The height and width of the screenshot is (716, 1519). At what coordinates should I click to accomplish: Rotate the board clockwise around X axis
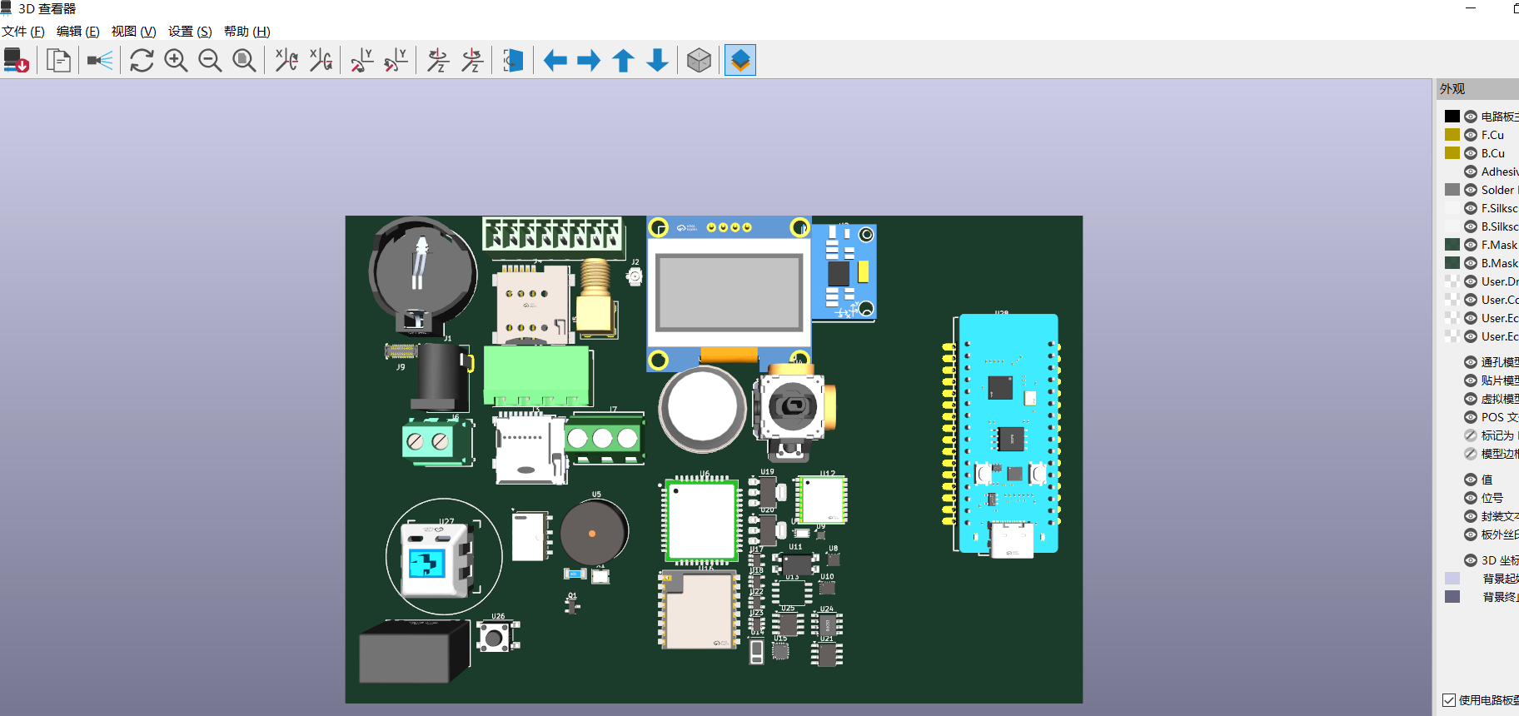[286, 61]
